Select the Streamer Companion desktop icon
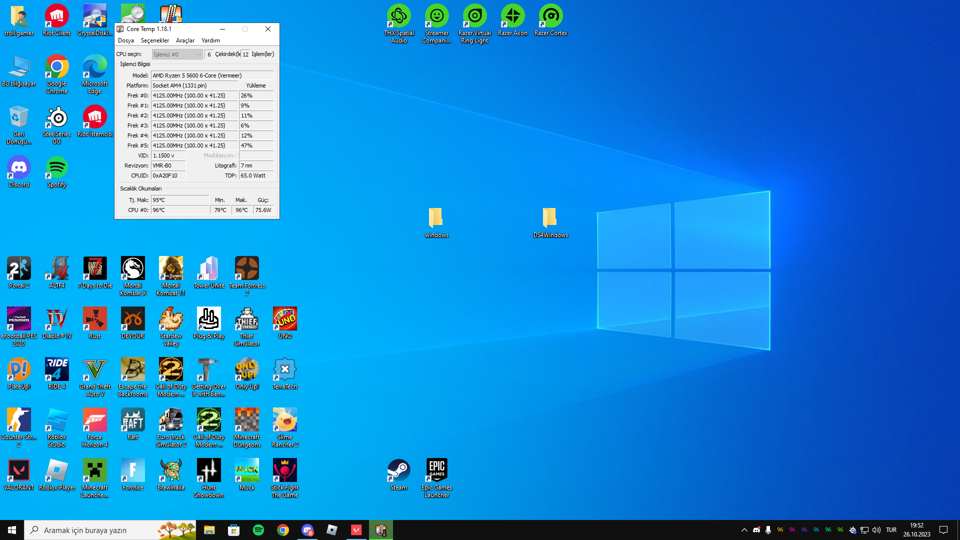This screenshot has width=960, height=540. coord(437,24)
